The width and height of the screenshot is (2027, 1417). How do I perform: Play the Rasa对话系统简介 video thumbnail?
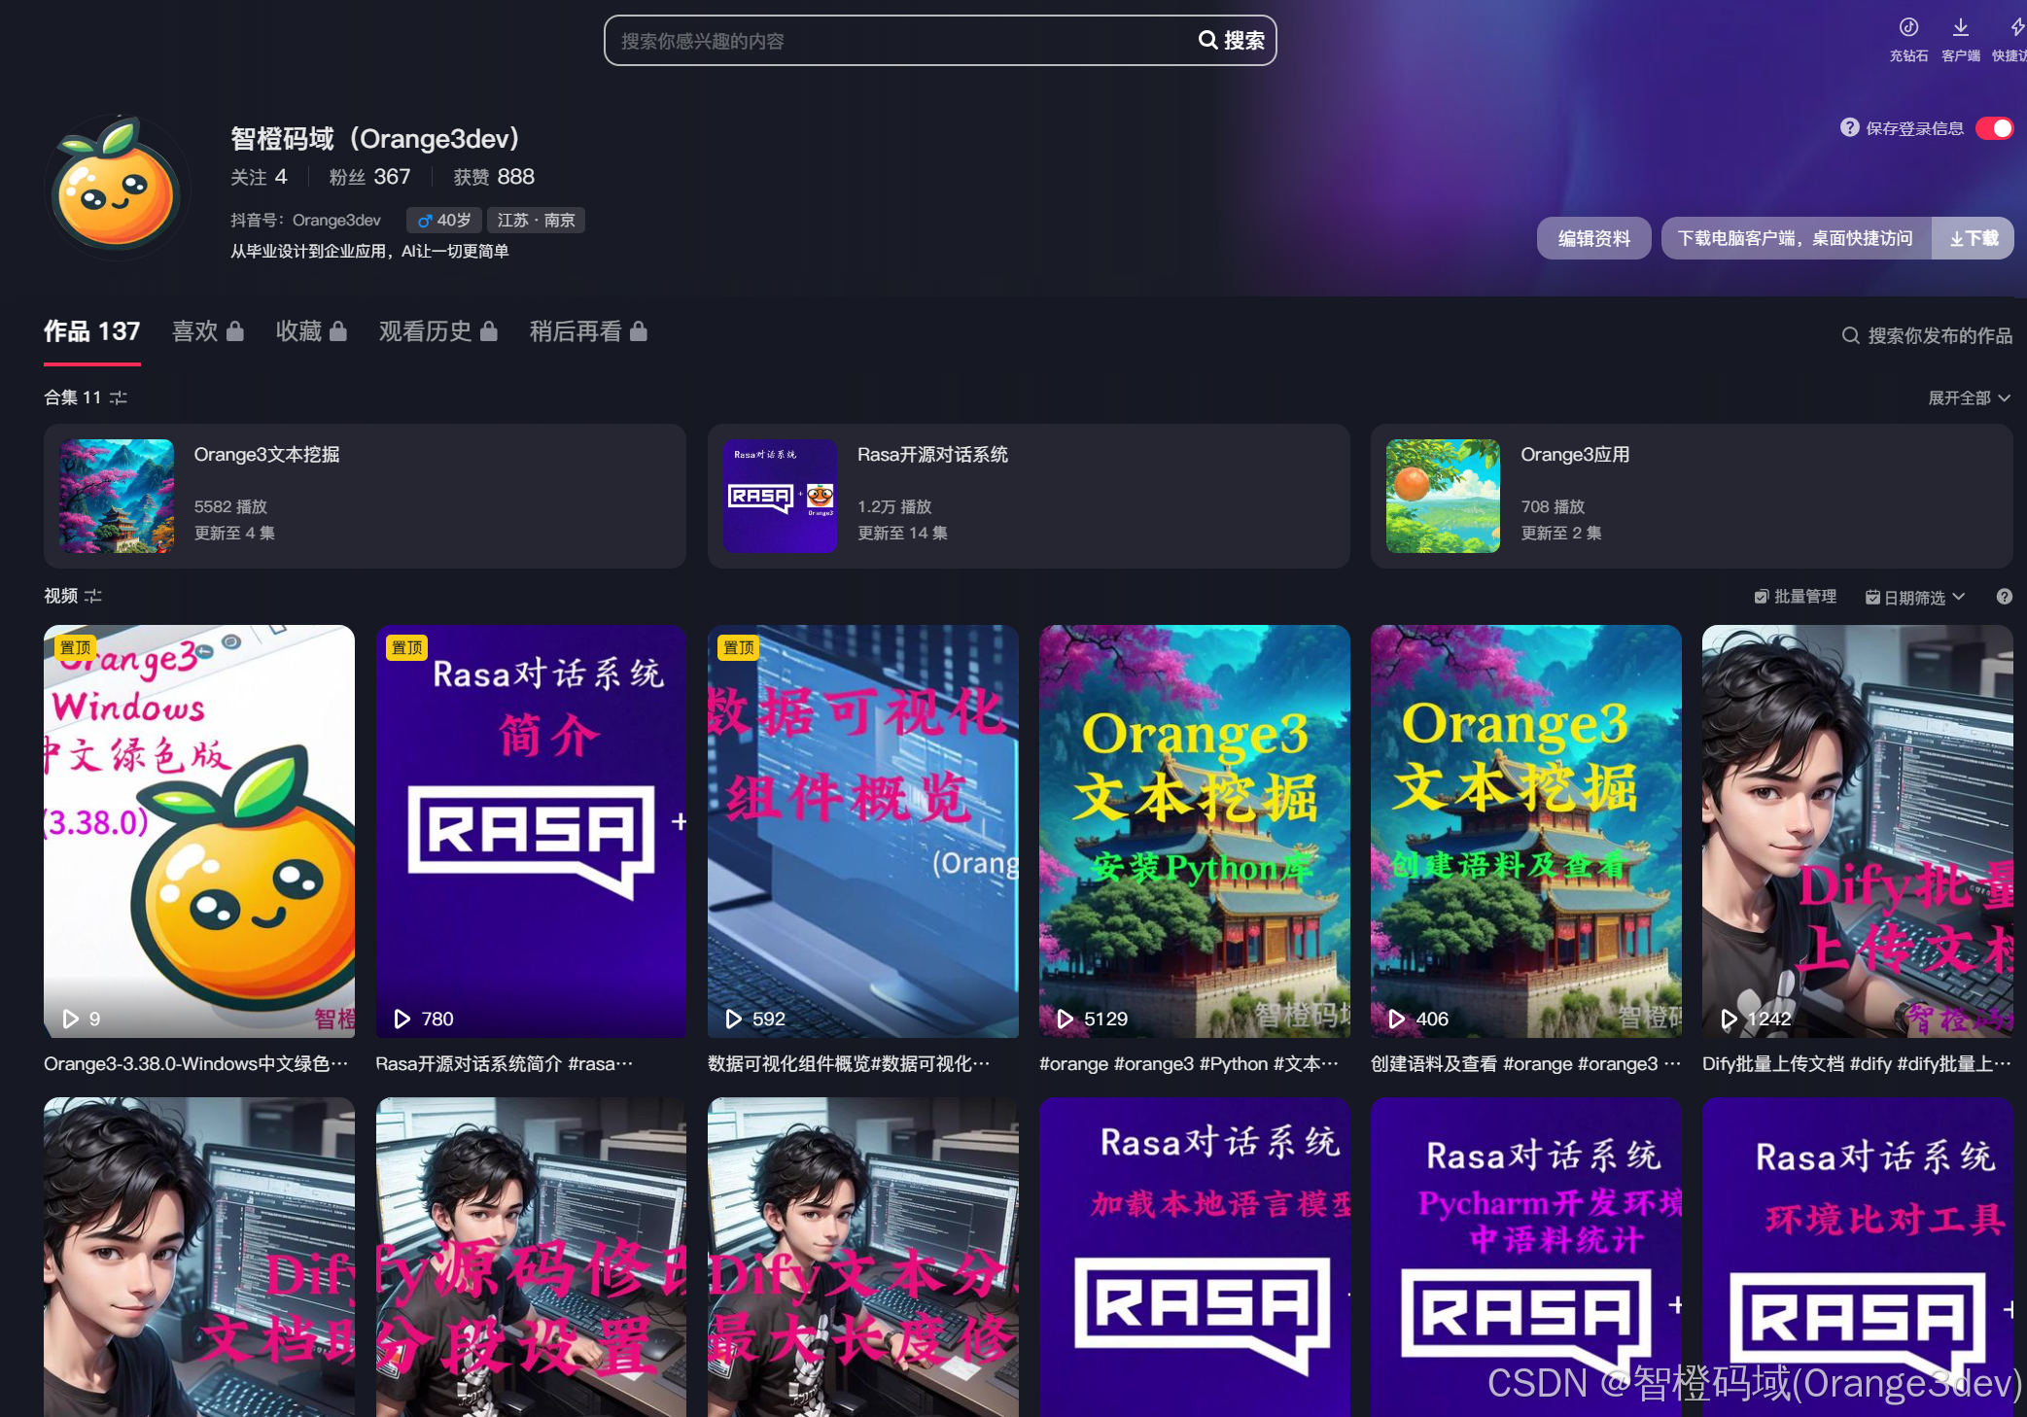point(531,831)
